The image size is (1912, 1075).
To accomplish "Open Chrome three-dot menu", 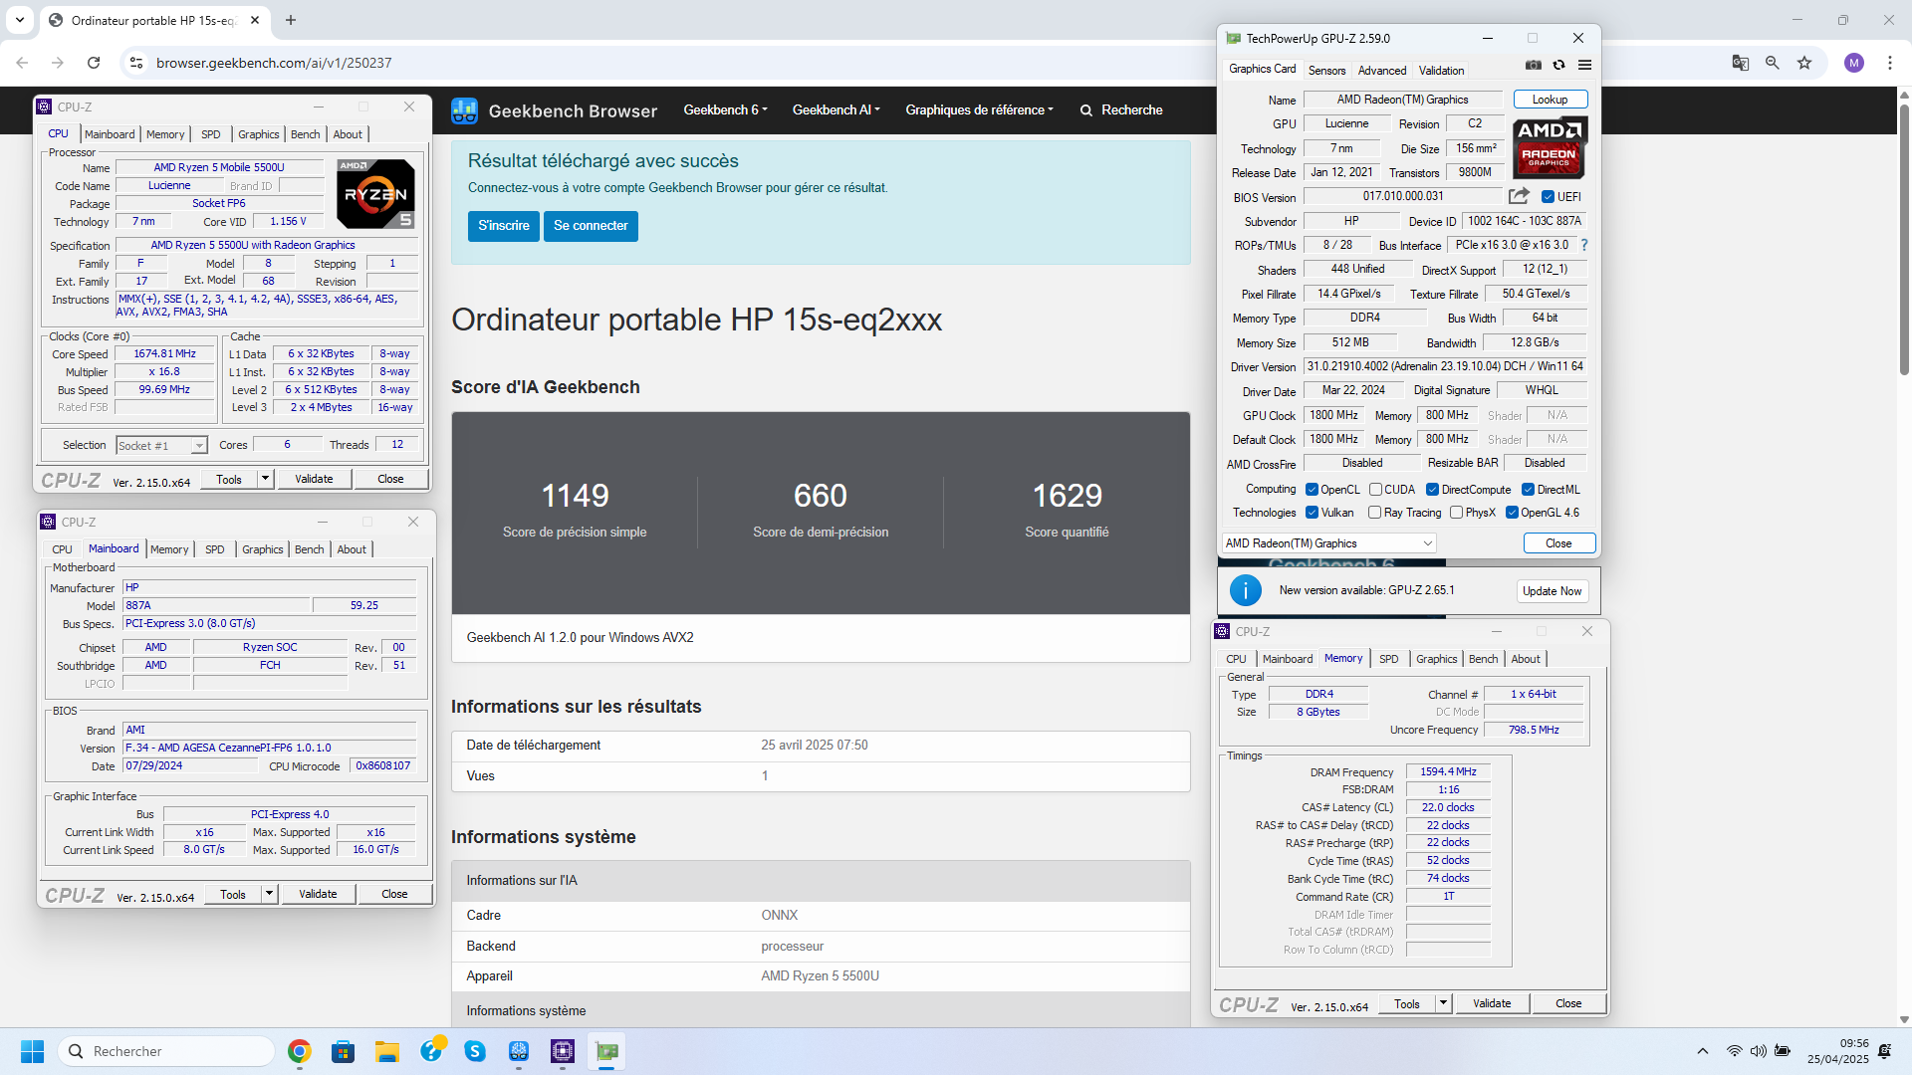I will click(x=1890, y=63).
